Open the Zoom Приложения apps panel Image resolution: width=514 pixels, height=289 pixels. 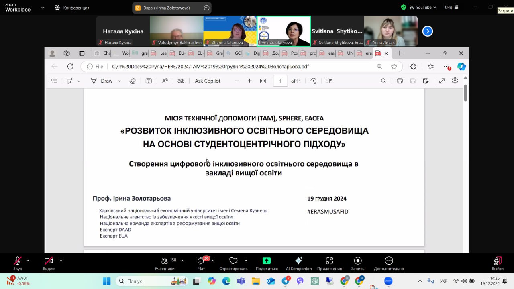coord(329,263)
